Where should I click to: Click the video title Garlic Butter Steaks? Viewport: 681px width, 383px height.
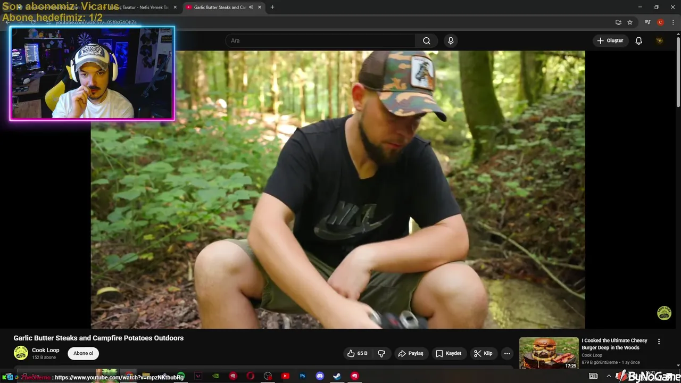click(98, 338)
